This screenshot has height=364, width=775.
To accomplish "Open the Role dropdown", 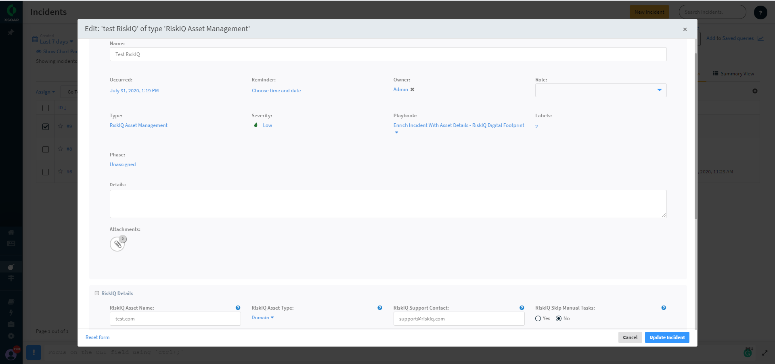I will coord(601,90).
